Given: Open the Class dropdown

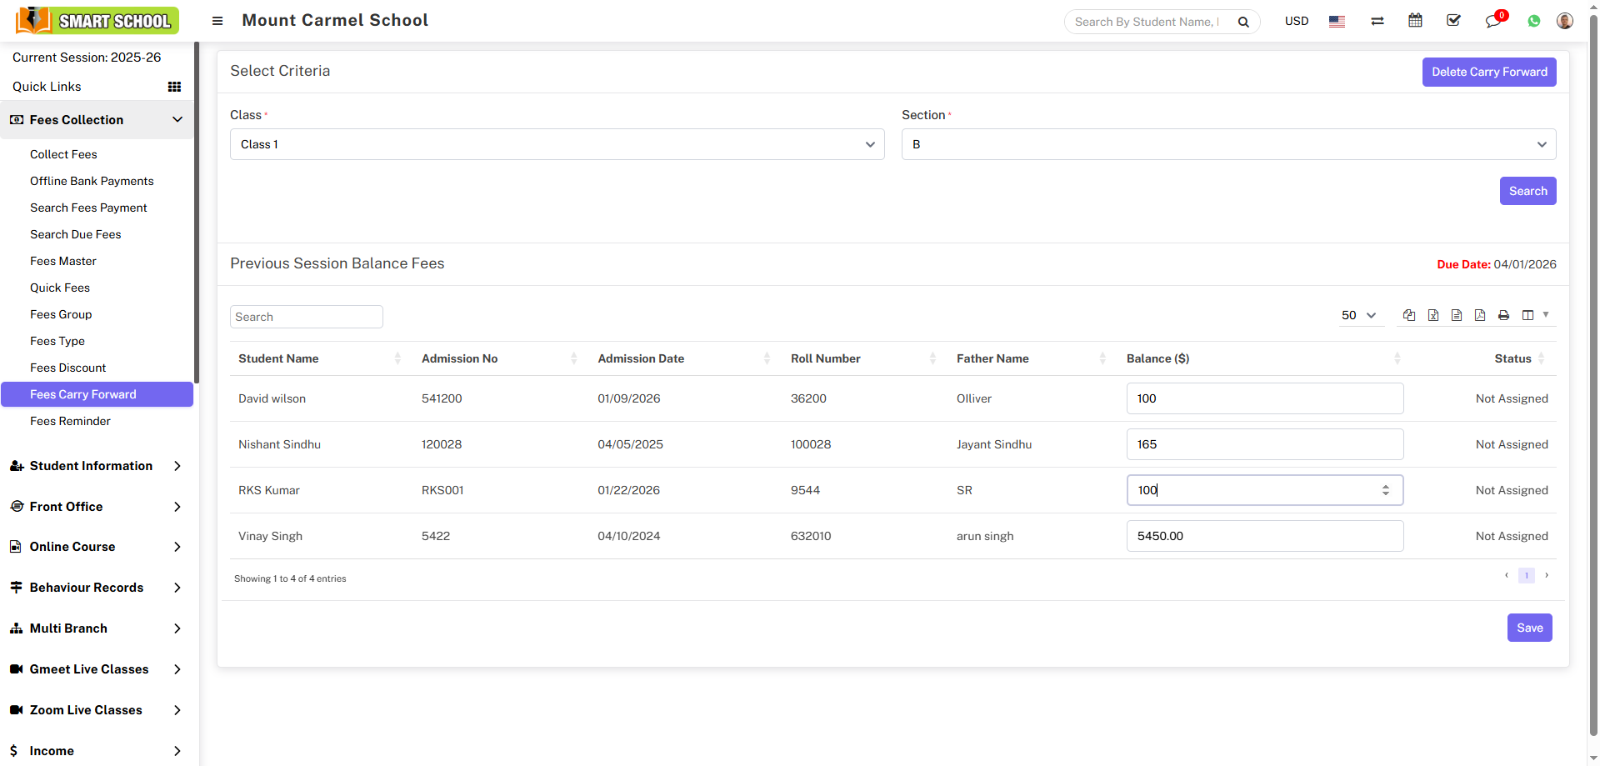Looking at the screenshot, I should click(x=557, y=144).
